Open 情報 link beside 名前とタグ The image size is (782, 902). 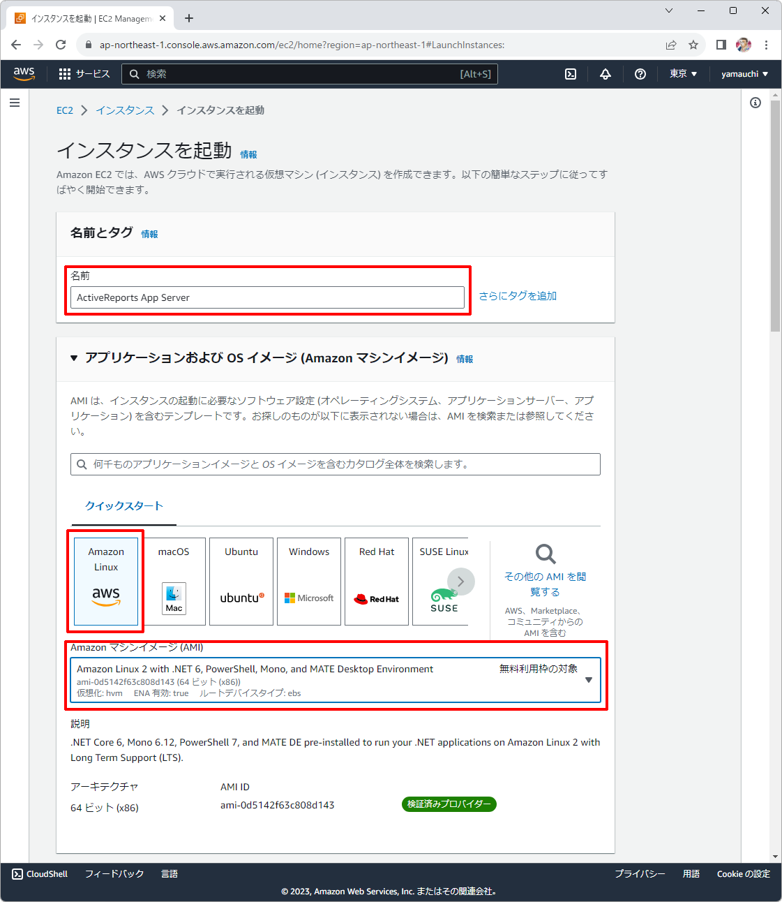(x=149, y=234)
